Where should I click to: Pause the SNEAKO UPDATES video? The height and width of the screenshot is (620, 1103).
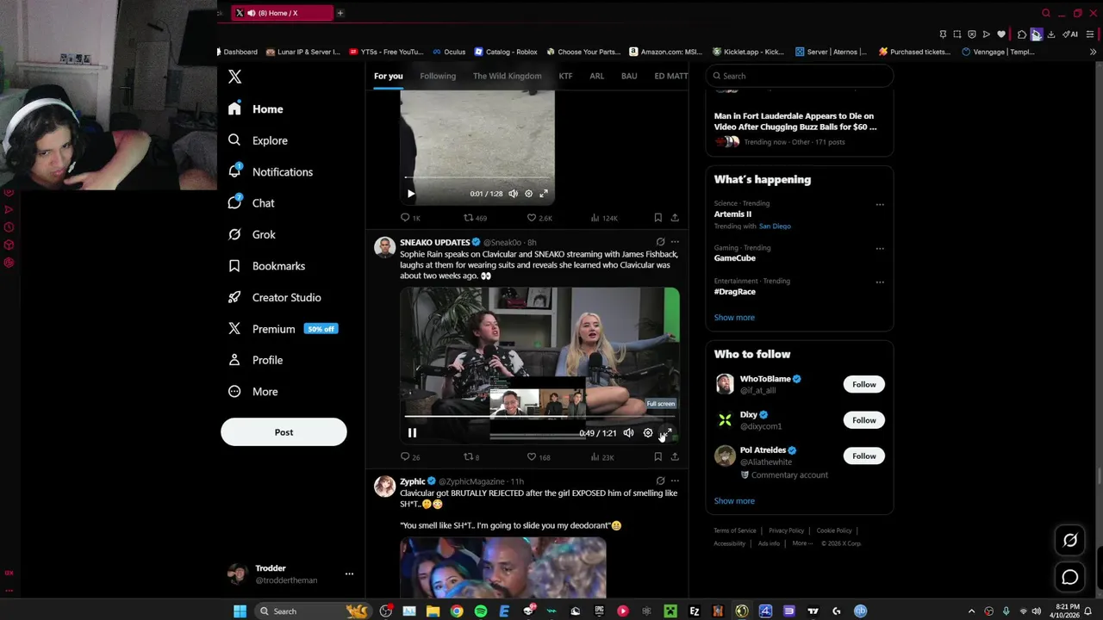[412, 433]
